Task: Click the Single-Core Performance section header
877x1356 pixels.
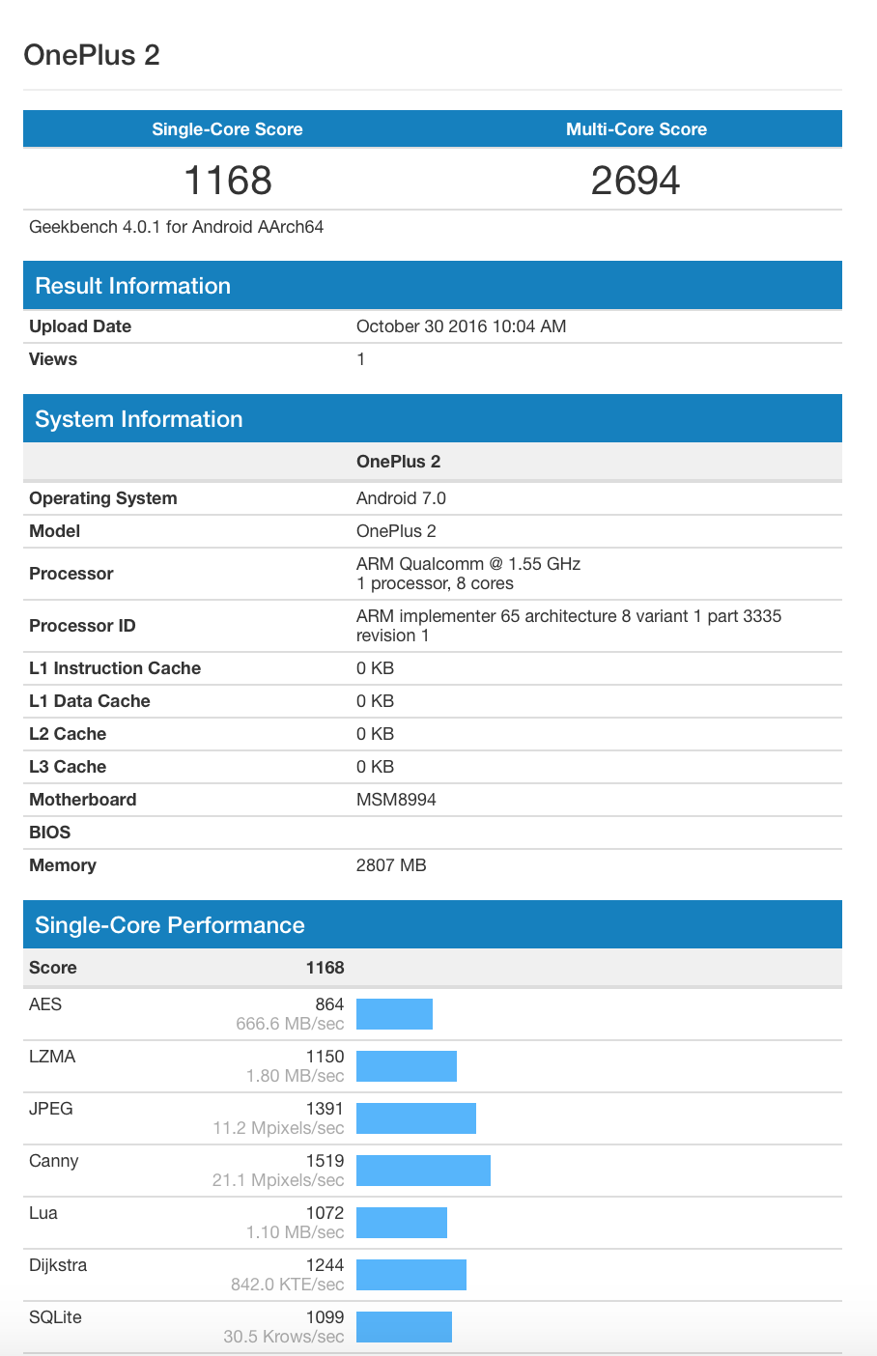Action: pos(170,925)
